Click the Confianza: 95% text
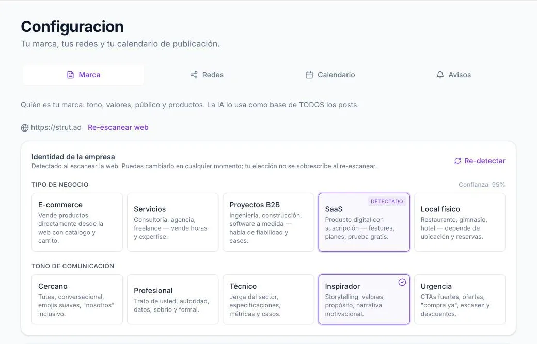The width and height of the screenshot is (537, 344). 482,185
